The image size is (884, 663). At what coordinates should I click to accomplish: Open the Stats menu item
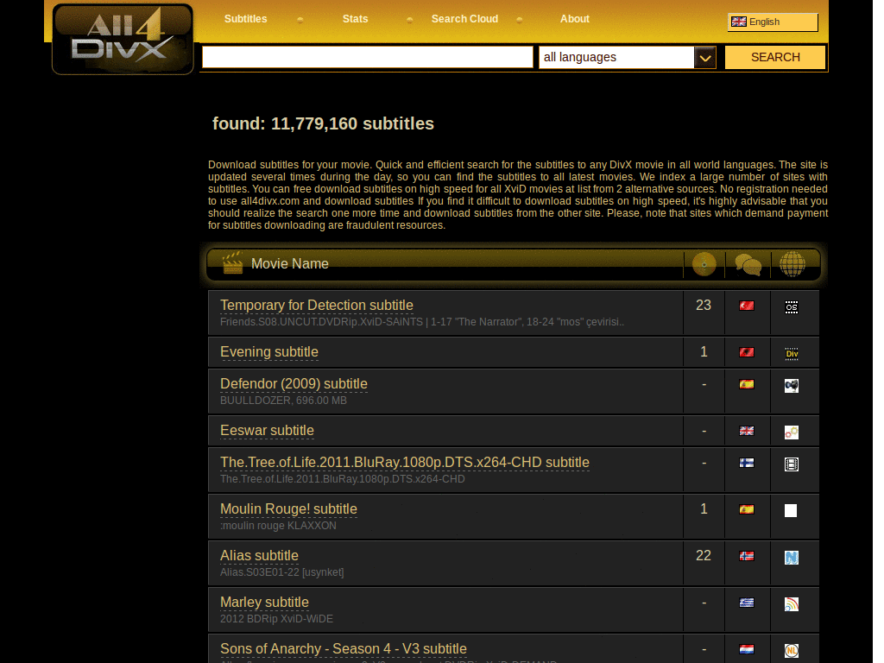pos(355,19)
